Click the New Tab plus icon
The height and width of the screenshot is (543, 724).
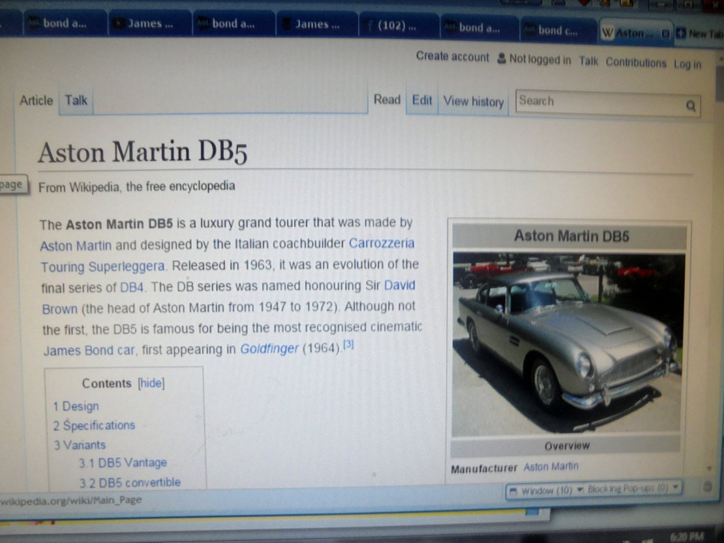(680, 34)
